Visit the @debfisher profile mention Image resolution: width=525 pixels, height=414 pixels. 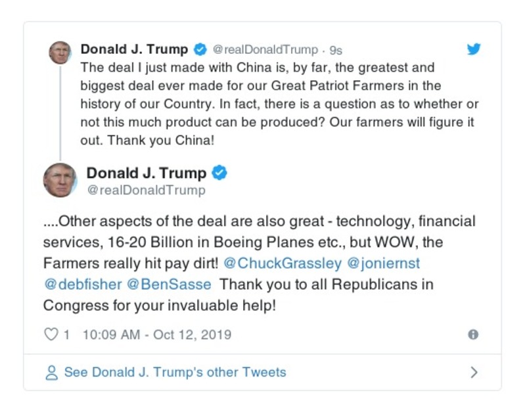pyautogui.click(x=81, y=285)
